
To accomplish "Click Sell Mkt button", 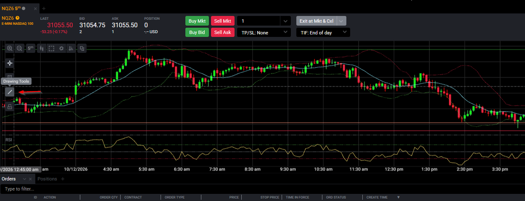I will 223,21.
